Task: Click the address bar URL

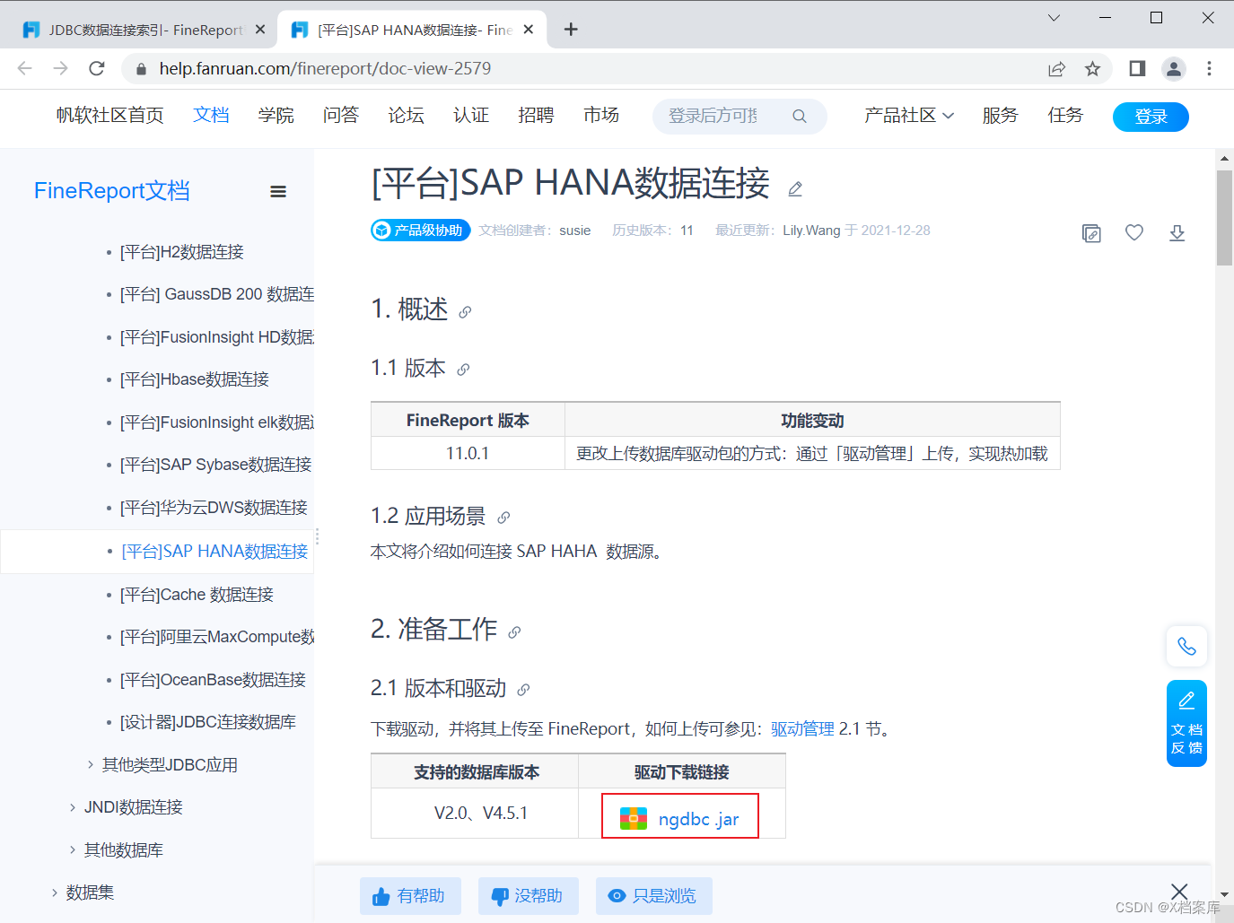Action: tap(325, 69)
